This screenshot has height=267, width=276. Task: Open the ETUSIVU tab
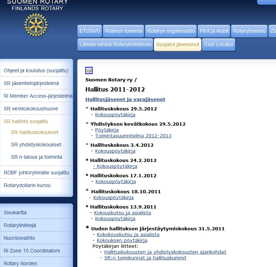(90, 31)
